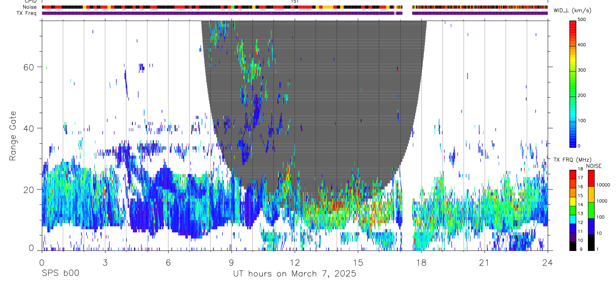Click the 100 label on NOISE scale
Screen dimensions: 616x284
600,217
